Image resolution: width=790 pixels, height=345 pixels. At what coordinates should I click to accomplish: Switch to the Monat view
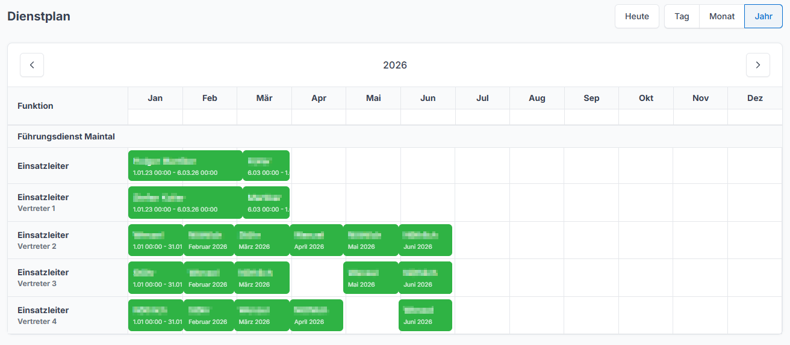722,16
